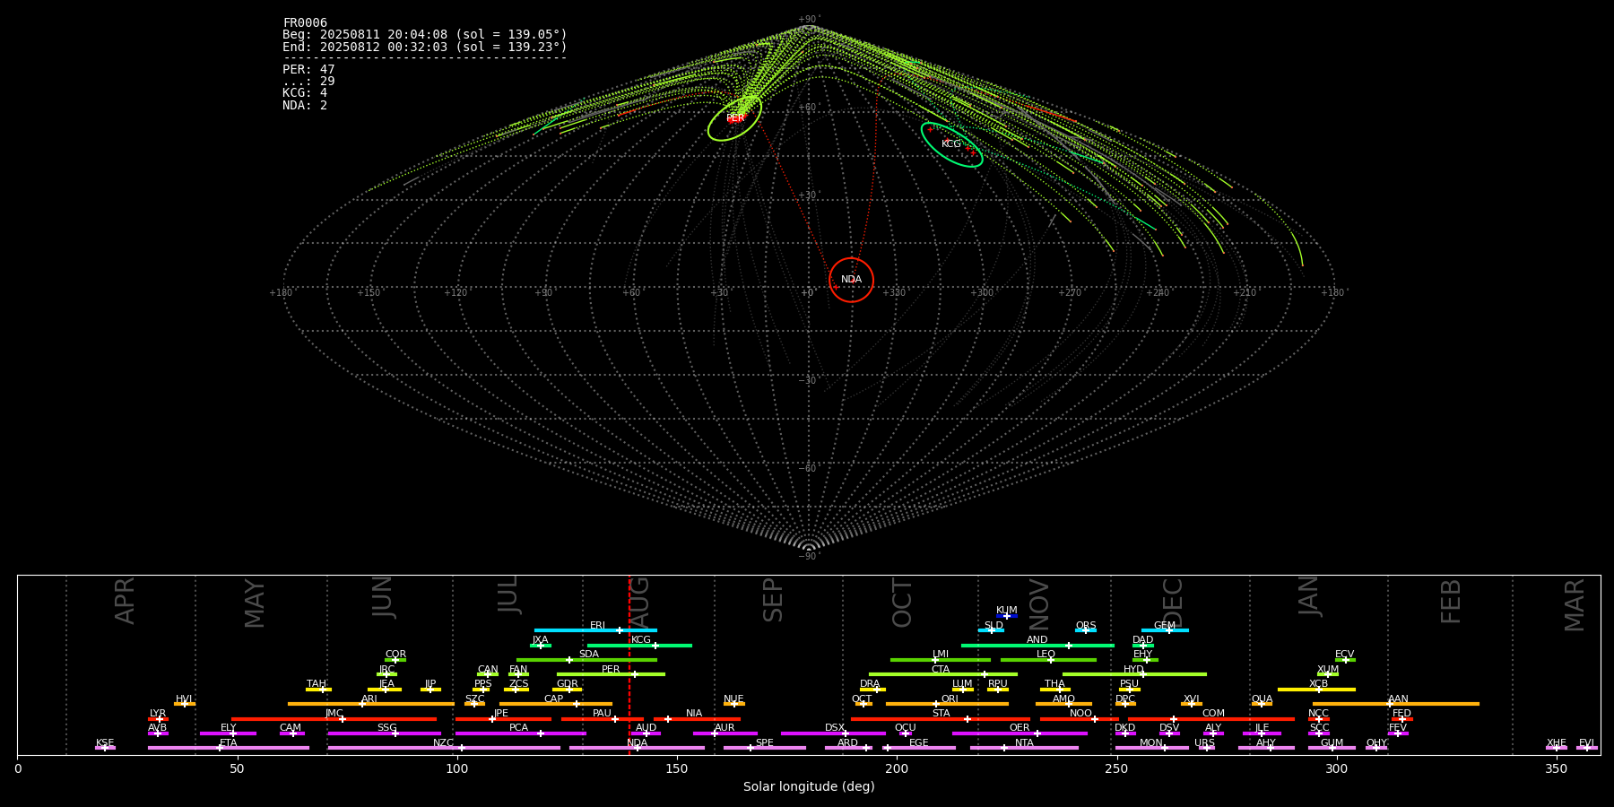Select the LEO shower bar
Image resolution: width=1614 pixels, height=807 pixels.
pos(1048,660)
